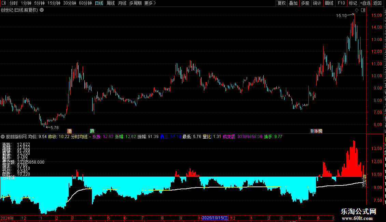Expand the 更多 periods menu
The width and height of the screenshot is (386, 222).
(150, 3)
